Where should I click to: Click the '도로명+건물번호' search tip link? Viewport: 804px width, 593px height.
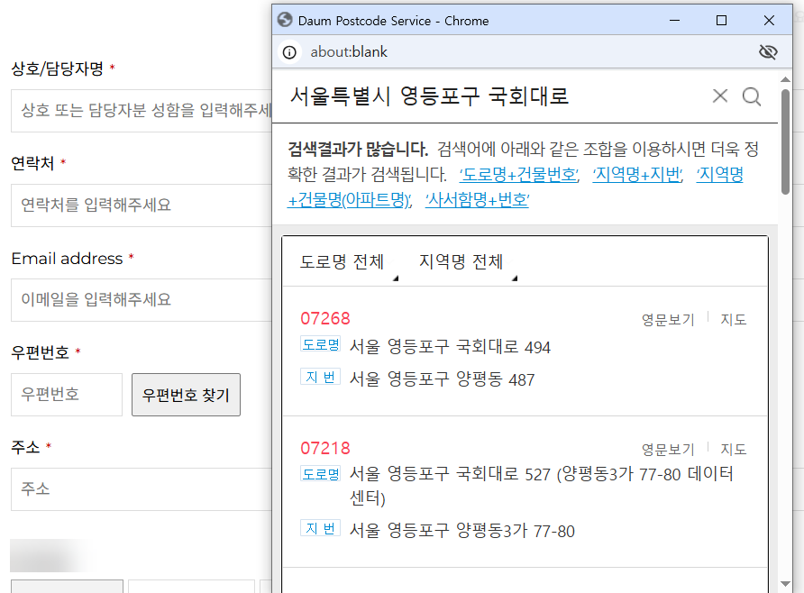[x=519, y=175]
